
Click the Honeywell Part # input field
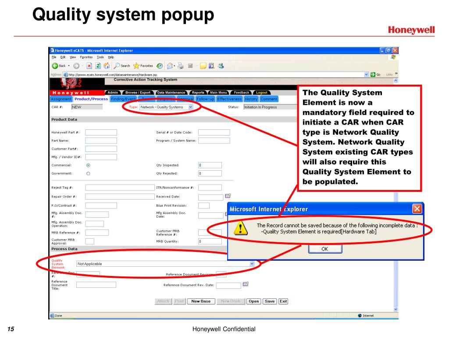pos(101,133)
